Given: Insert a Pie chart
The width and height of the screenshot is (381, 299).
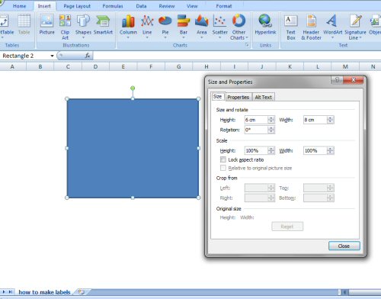Looking at the screenshot, I should [165, 26].
